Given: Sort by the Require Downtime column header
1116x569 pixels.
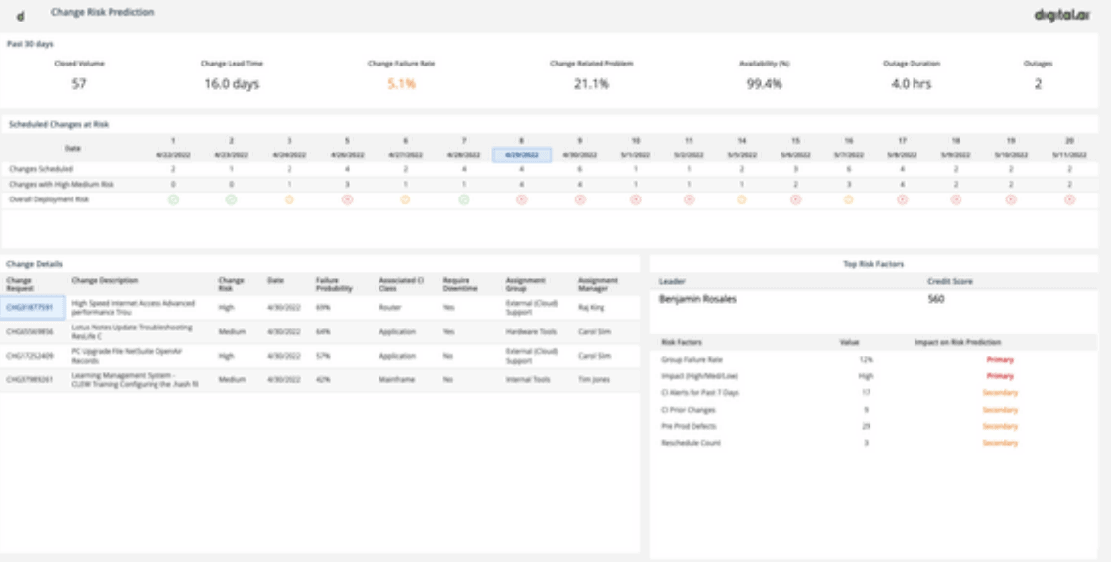Looking at the screenshot, I should (x=460, y=284).
